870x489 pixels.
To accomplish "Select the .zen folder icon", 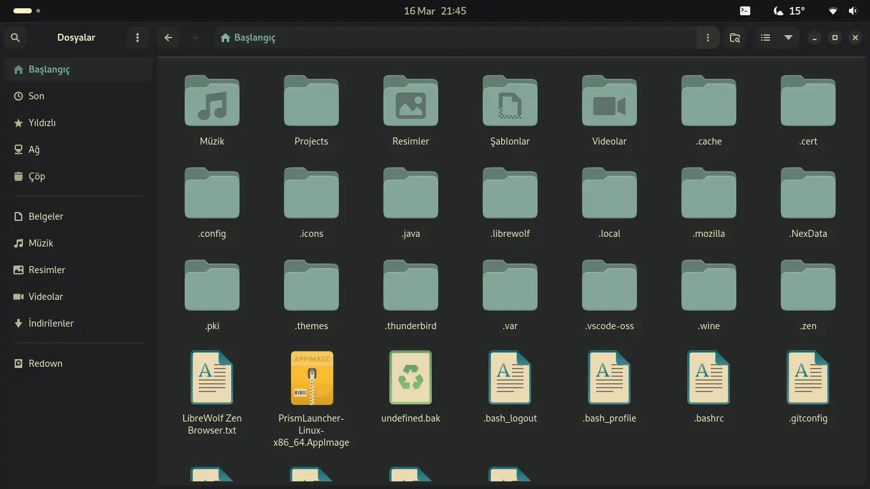I will pos(808,285).
